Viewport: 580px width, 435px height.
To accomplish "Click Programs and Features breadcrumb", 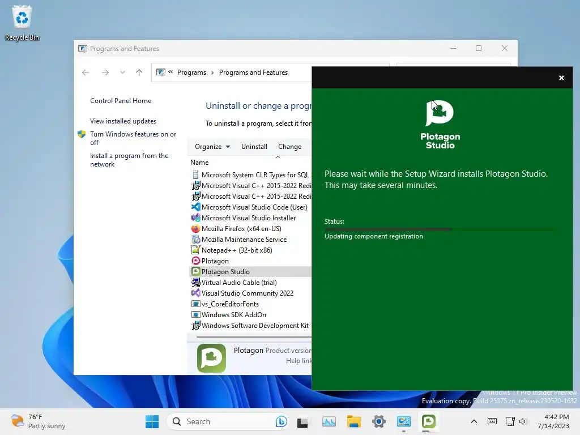I will 253,72.
